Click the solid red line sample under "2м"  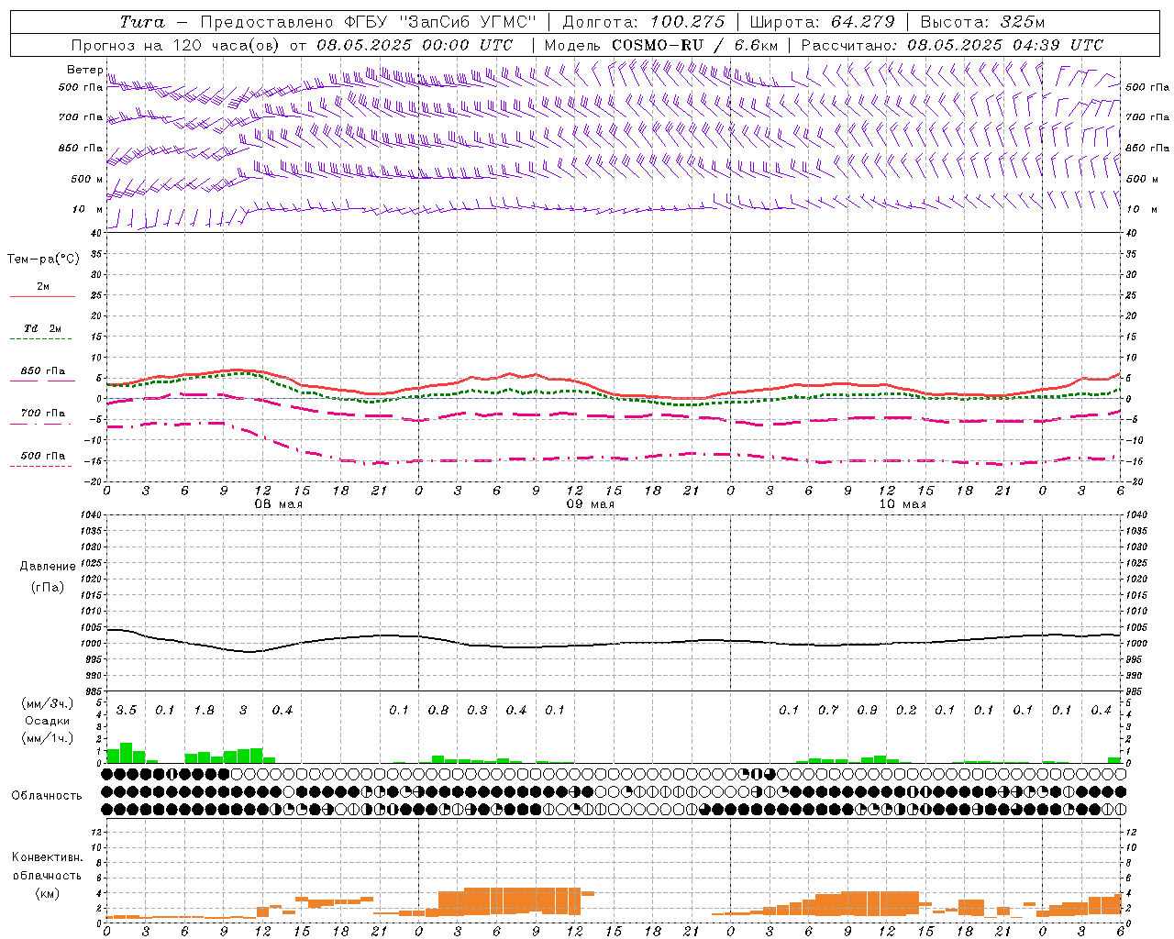pos(42,296)
